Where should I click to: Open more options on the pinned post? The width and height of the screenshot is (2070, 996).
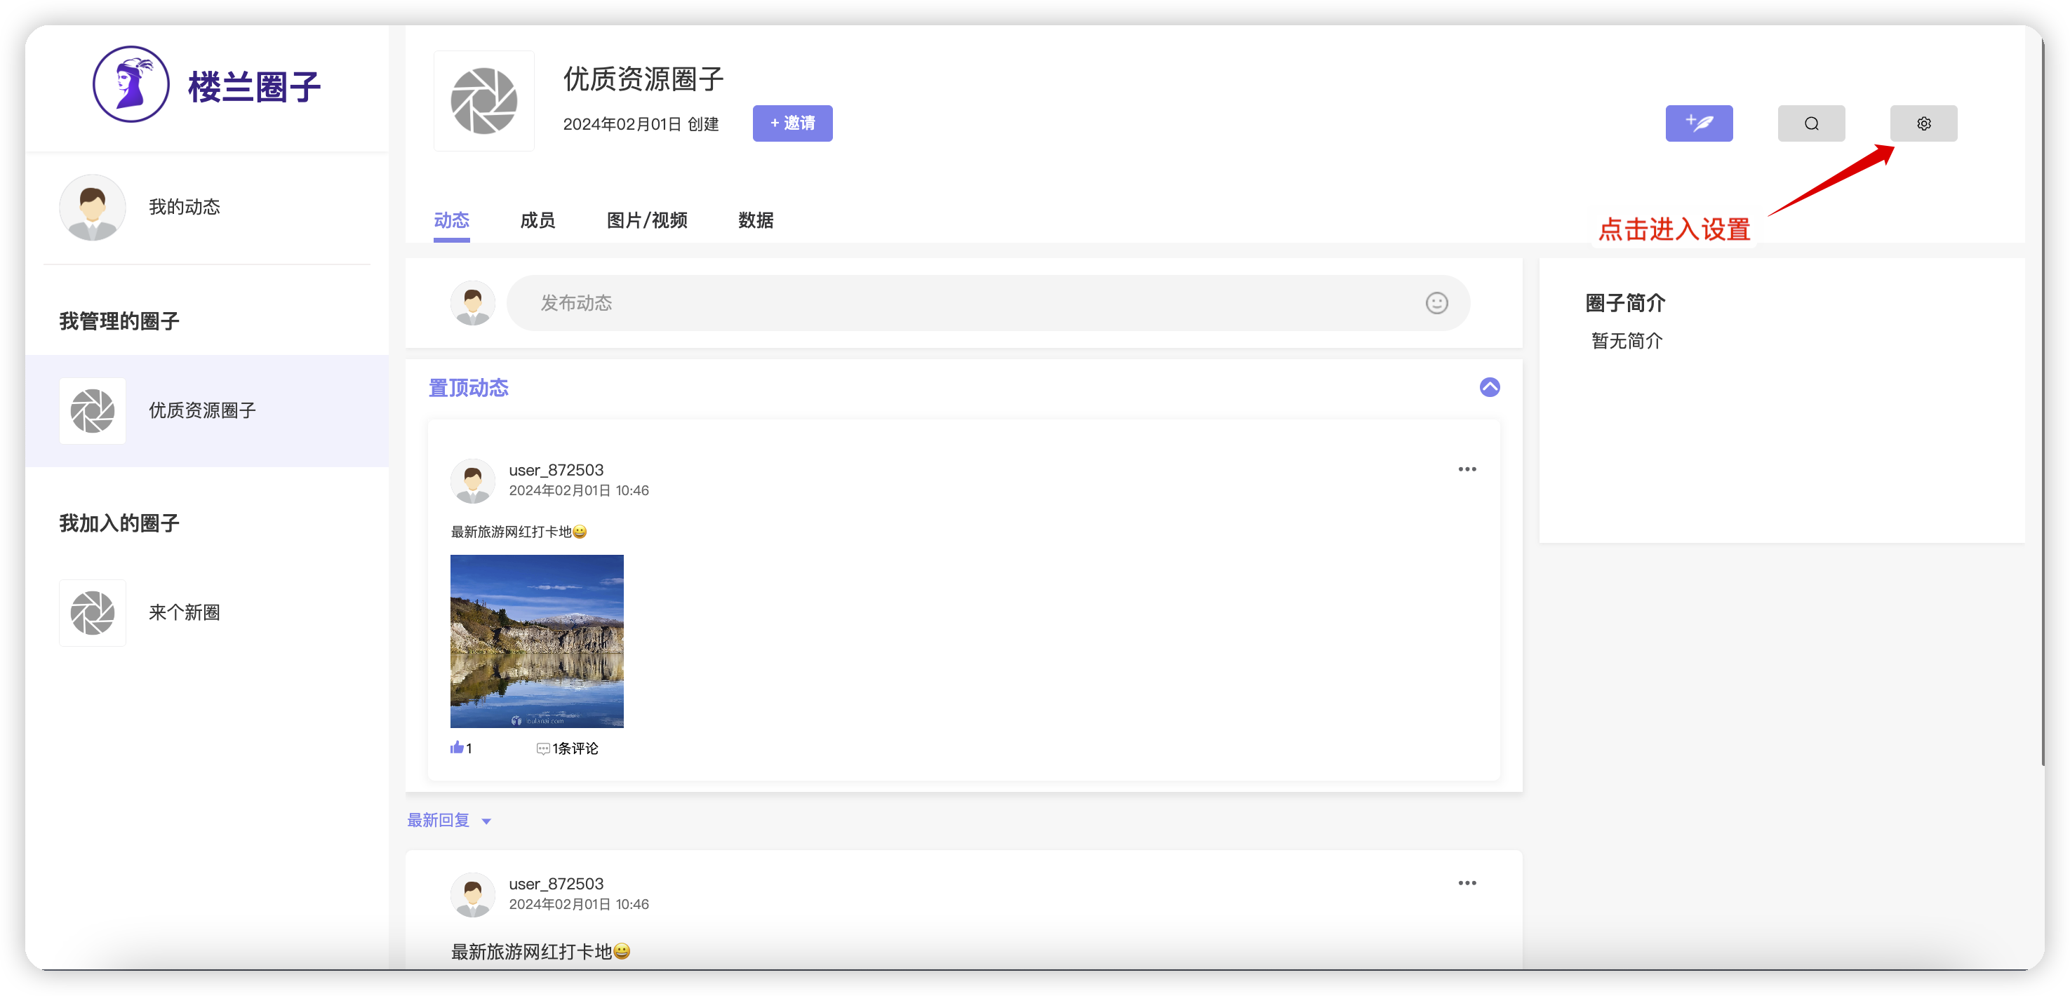click(1467, 469)
